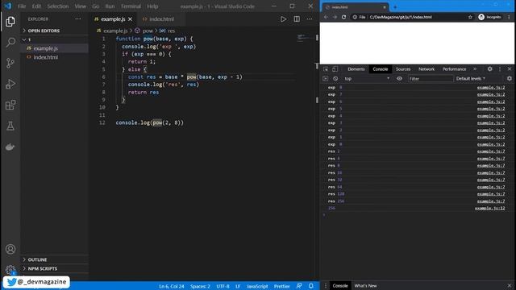Open Default levels dropdown
The image size is (516, 290).
471,79
